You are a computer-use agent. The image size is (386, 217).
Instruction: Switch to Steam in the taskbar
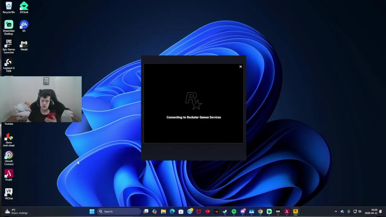tap(225, 212)
